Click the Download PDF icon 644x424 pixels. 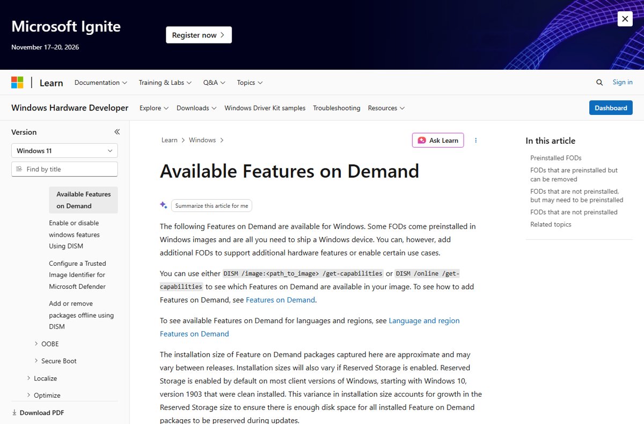click(x=14, y=413)
